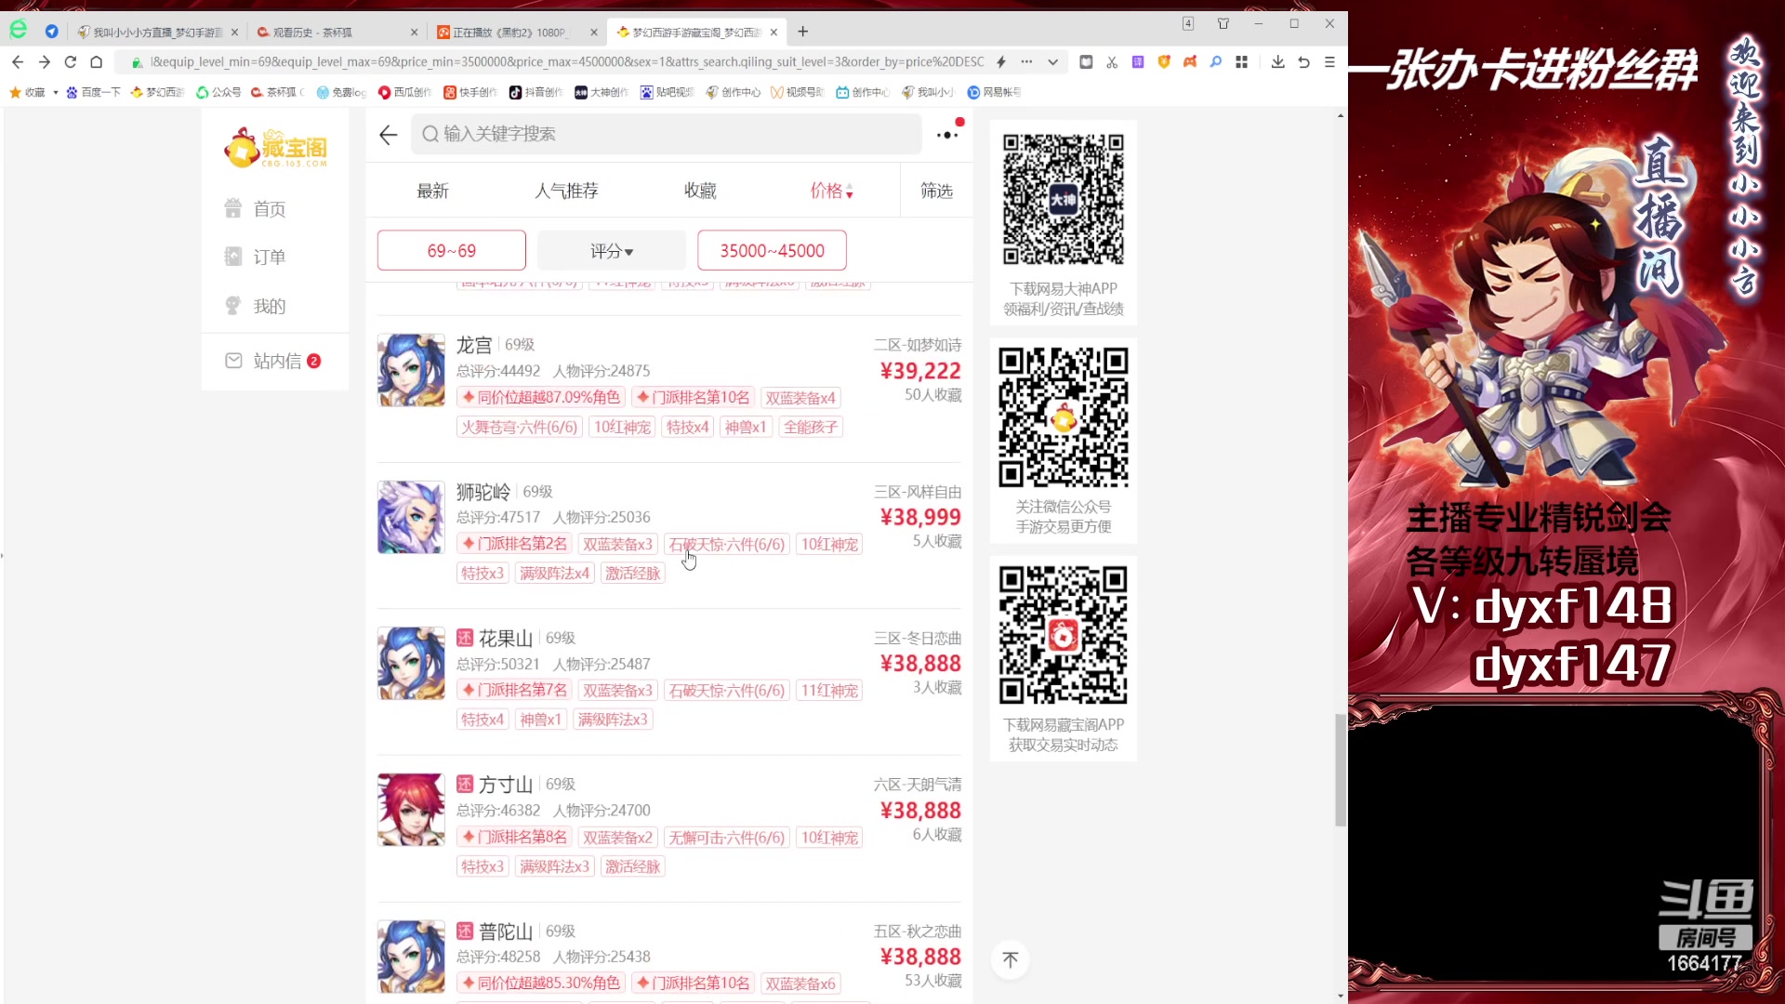This screenshot has height=1004, width=1785.
Task: Open the 普陀山 character avatar
Action: click(x=411, y=957)
